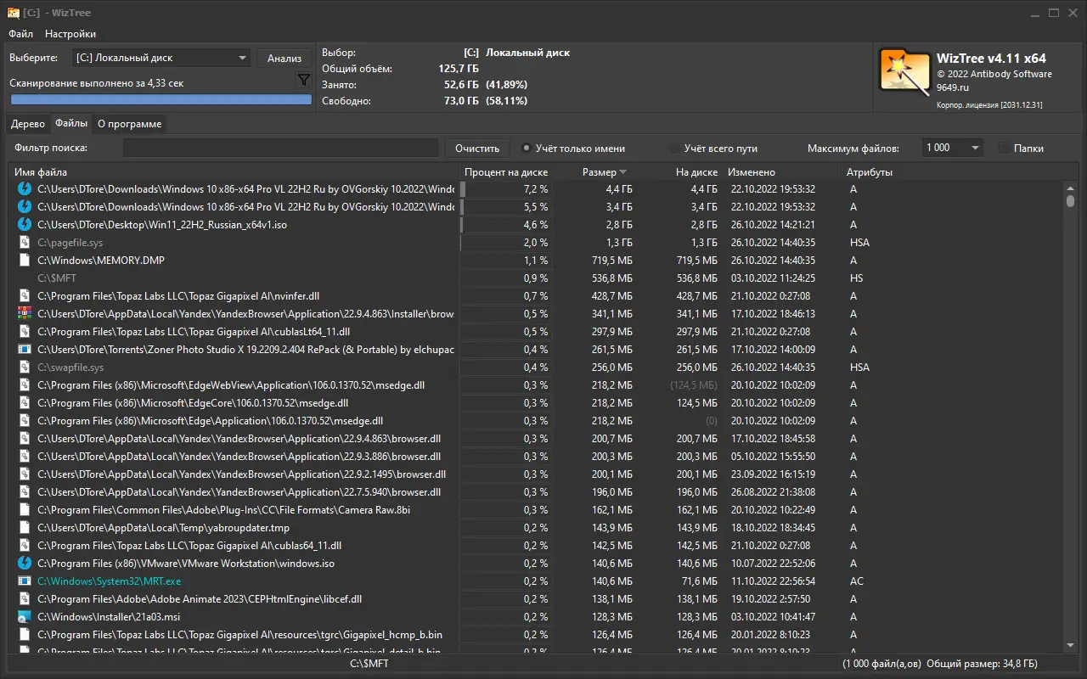Click icon of cublas64_11.dll row
The image size is (1087, 679).
click(x=25, y=546)
